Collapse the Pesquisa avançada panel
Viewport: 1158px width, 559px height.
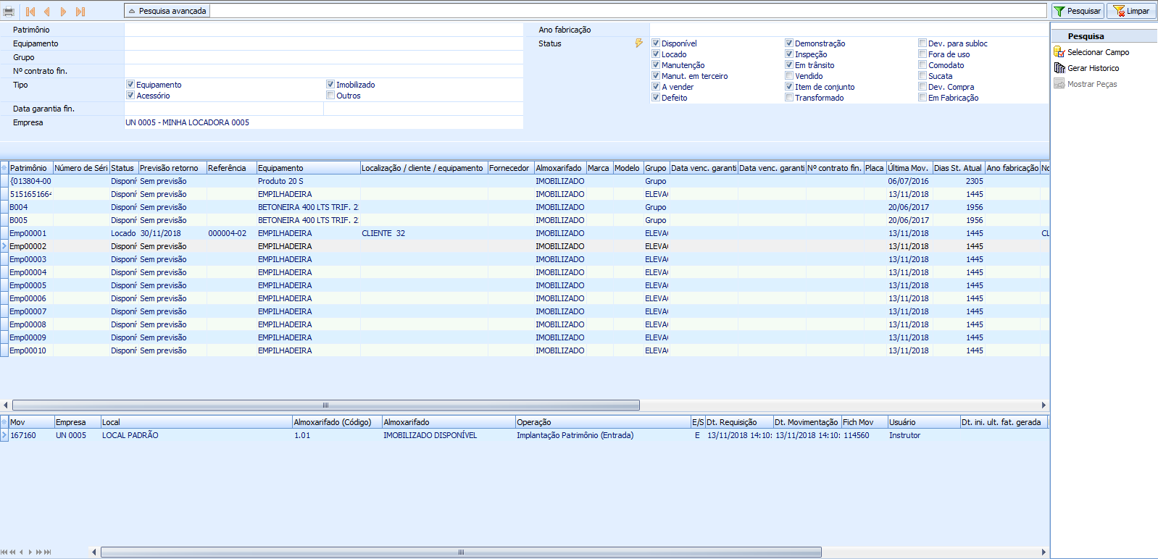(167, 11)
